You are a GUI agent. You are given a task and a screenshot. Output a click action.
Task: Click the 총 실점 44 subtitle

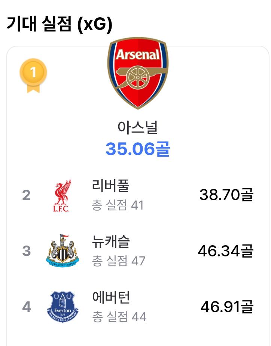pyautogui.click(x=119, y=317)
